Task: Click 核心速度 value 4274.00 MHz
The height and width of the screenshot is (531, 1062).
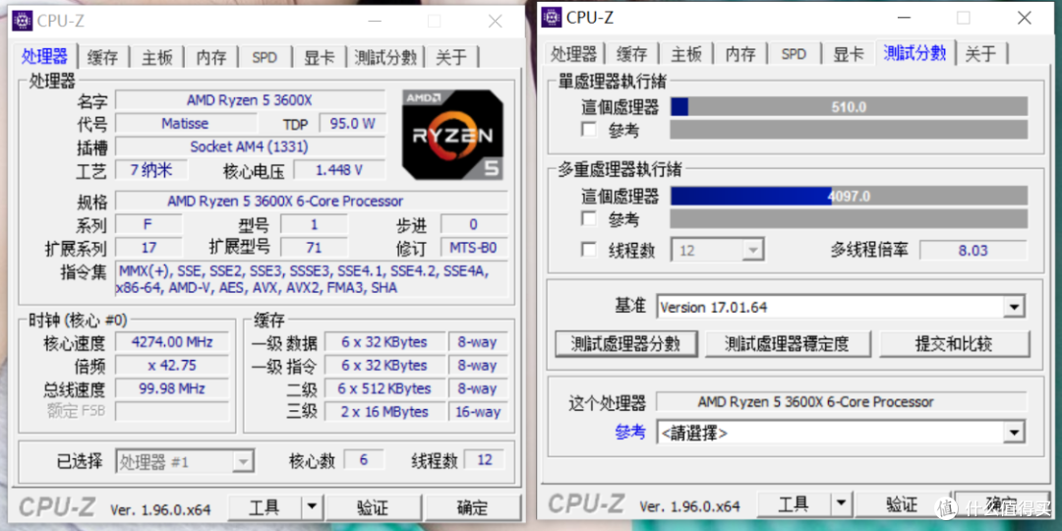Action: 172,341
